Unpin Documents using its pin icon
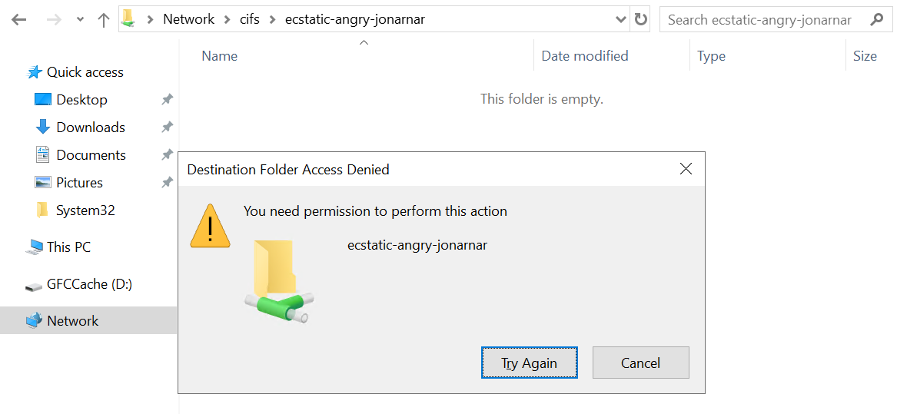 pyautogui.click(x=167, y=155)
